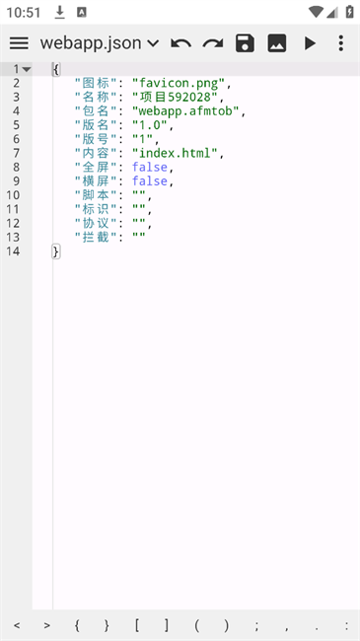Place cursor on the first false value (line 8)
Screen dimensions: 360x641
pos(150,167)
